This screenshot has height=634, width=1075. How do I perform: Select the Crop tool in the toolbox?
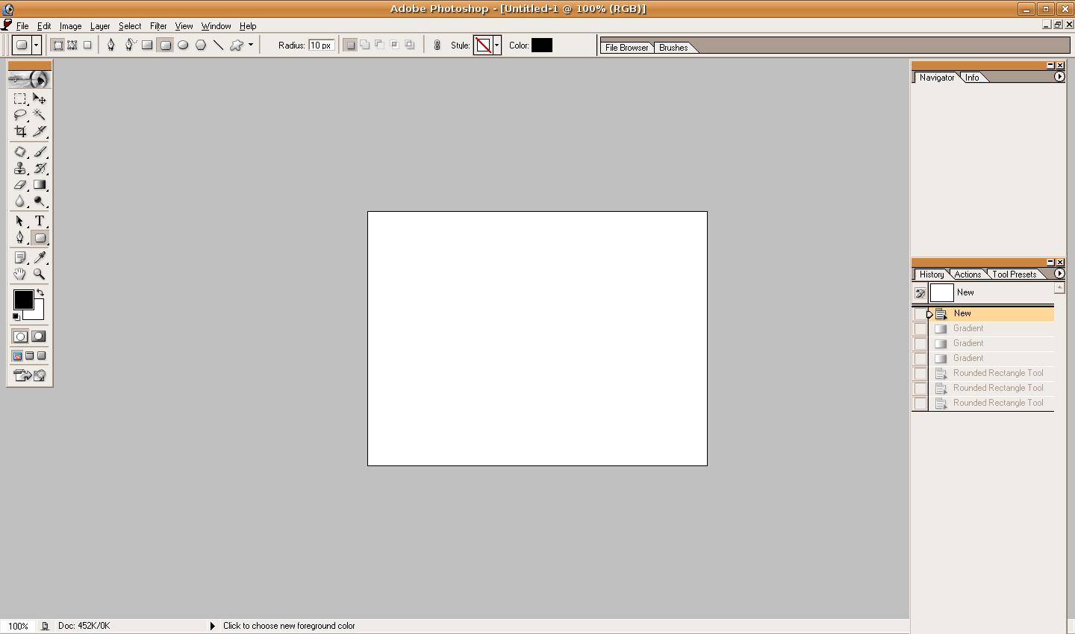click(20, 131)
